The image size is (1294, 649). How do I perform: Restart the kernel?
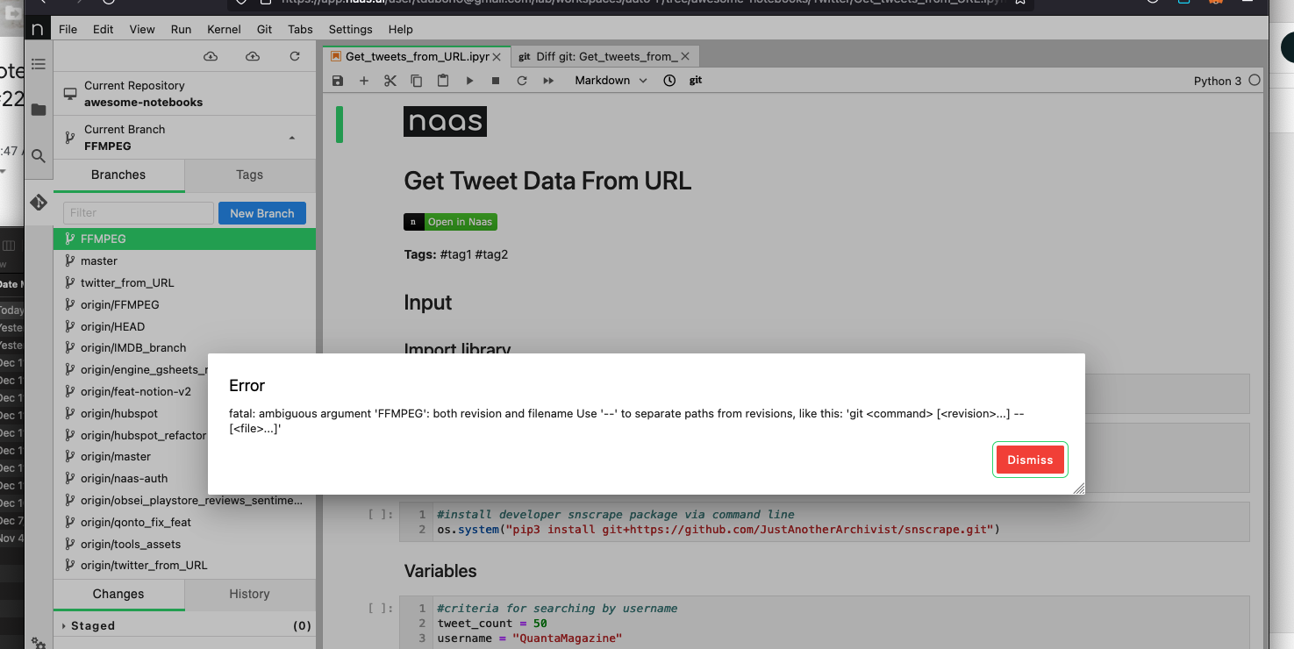[x=521, y=80]
